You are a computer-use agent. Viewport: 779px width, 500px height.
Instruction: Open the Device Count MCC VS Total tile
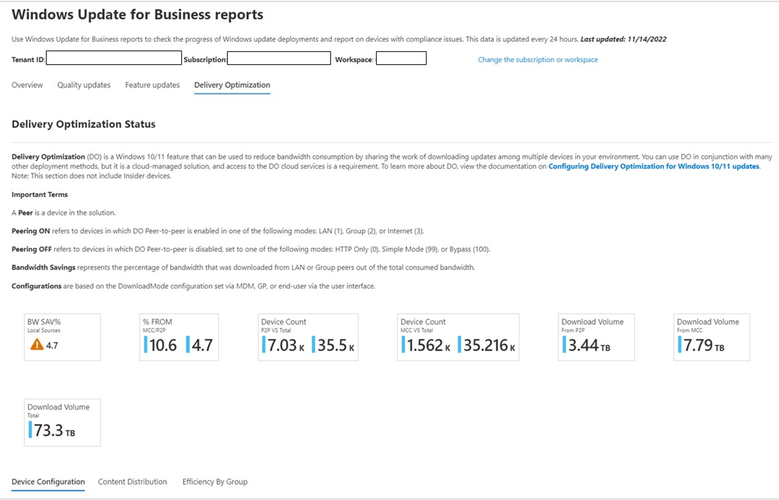pos(458,337)
